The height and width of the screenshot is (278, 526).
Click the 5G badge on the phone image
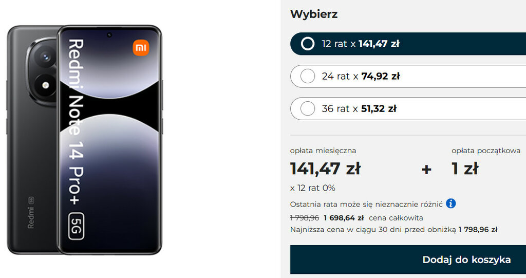click(x=76, y=226)
